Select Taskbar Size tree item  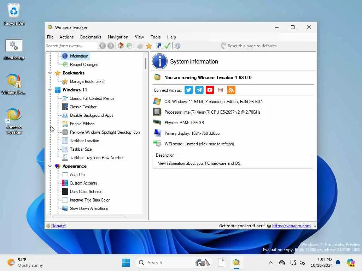[x=81, y=149]
